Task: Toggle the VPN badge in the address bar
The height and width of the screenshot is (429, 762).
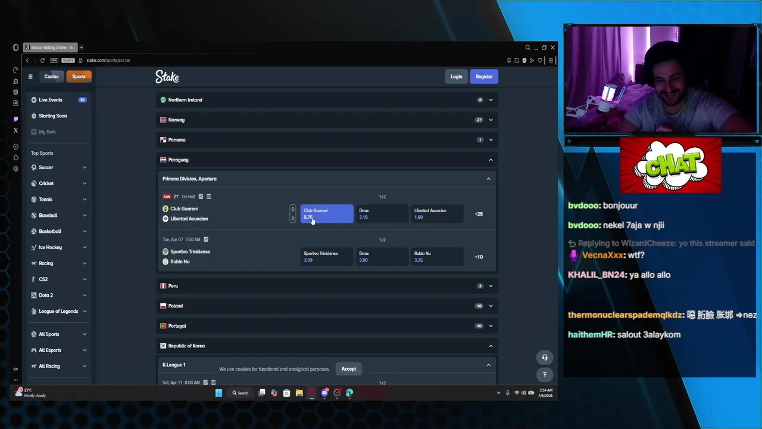Action: pyautogui.click(x=54, y=60)
